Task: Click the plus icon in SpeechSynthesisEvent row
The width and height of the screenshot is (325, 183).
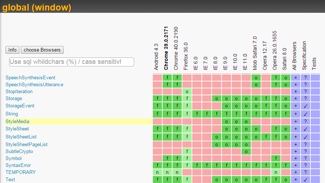Action: coord(296,78)
